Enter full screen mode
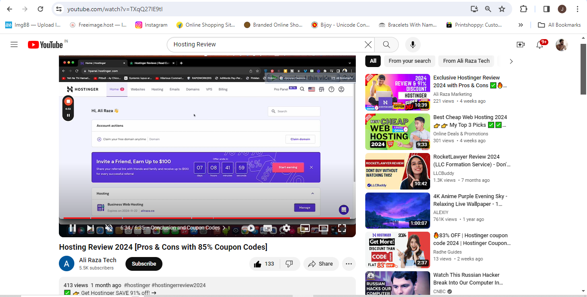The height and width of the screenshot is (297, 587). pos(342,228)
